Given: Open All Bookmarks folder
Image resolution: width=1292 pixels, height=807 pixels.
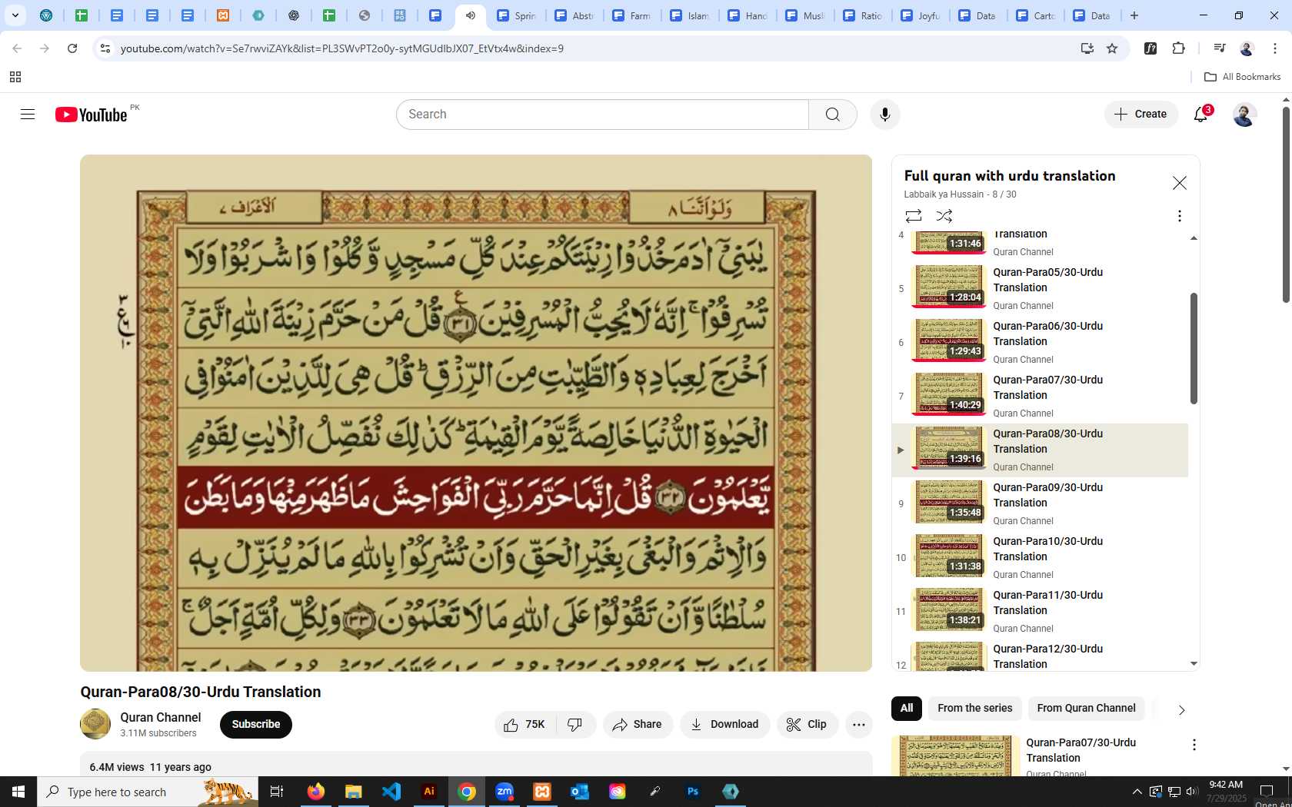Looking at the screenshot, I should [x=1242, y=77].
